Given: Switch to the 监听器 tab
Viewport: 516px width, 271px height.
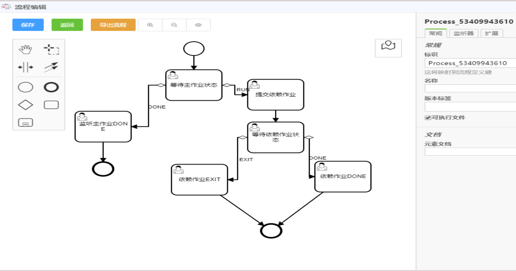Looking at the screenshot, I should pyautogui.click(x=464, y=33).
